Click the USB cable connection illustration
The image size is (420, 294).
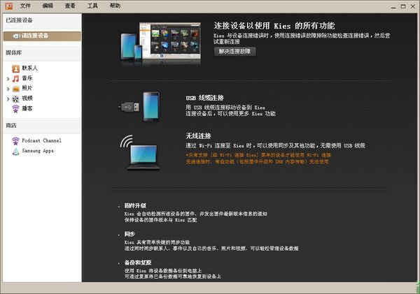(139, 106)
